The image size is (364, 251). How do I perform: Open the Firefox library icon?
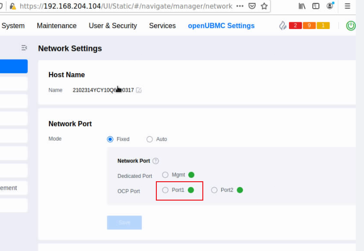[x=302, y=6]
